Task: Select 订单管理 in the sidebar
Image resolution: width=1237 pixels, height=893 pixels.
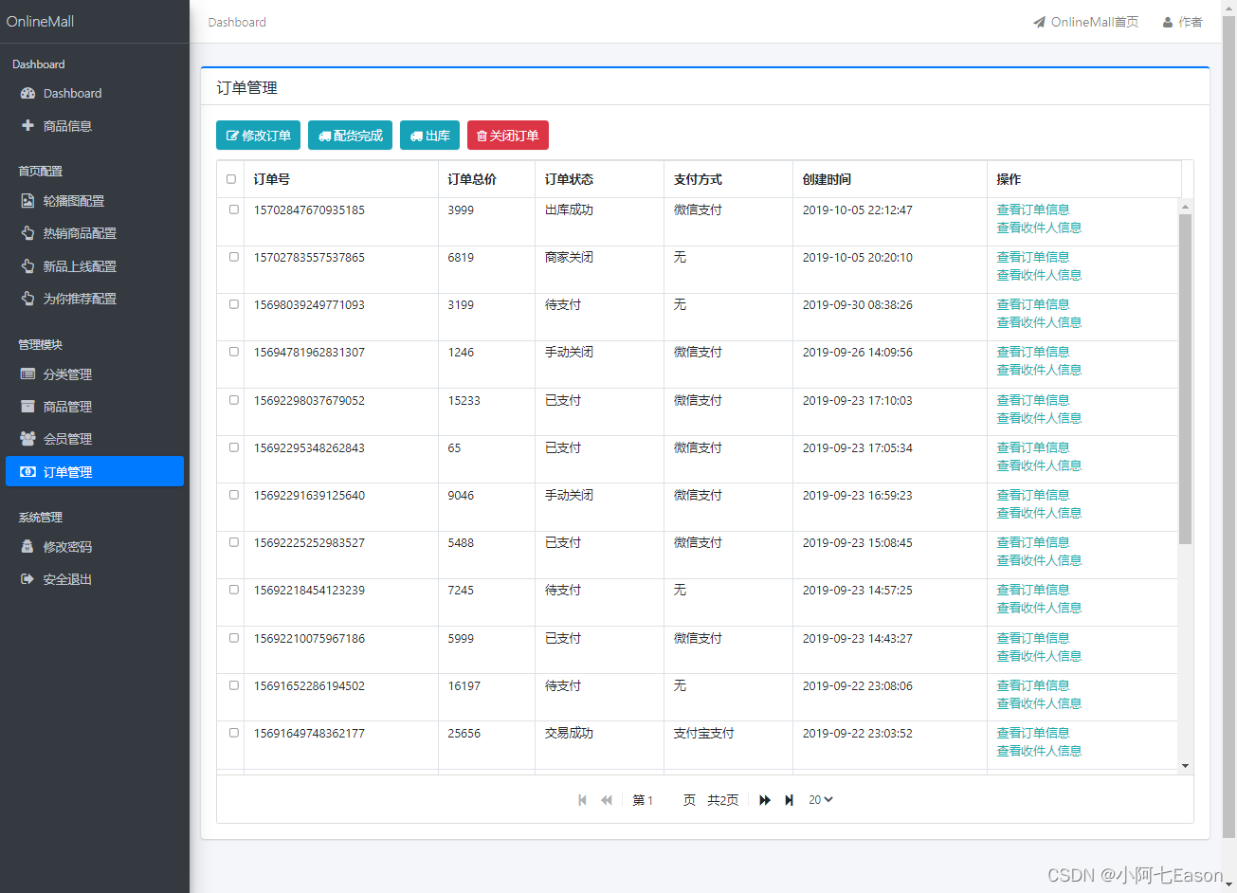Action: 95,472
